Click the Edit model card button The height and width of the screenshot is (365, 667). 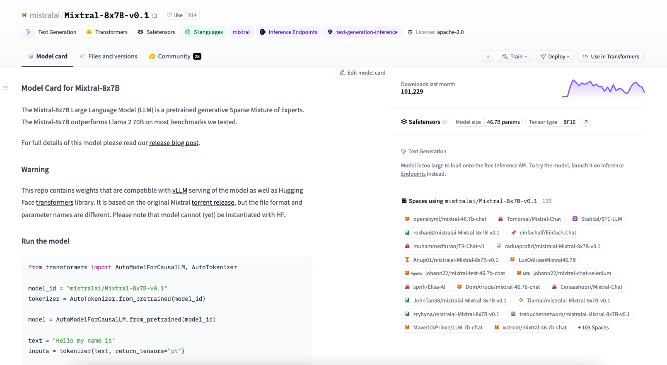click(x=362, y=73)
